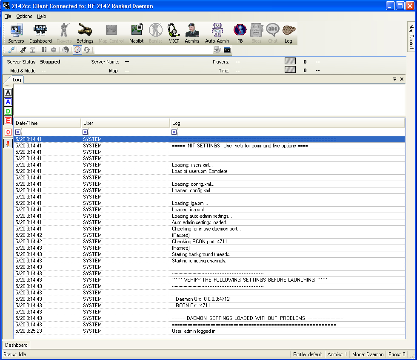The height and width of the screenshot is (360, 417).
Task: Sort by the User column header
Action: (125, 123)
